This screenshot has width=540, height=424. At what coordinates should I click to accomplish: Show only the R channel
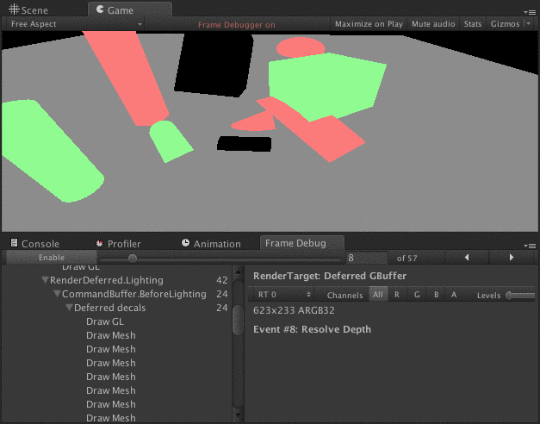(397, 295)
